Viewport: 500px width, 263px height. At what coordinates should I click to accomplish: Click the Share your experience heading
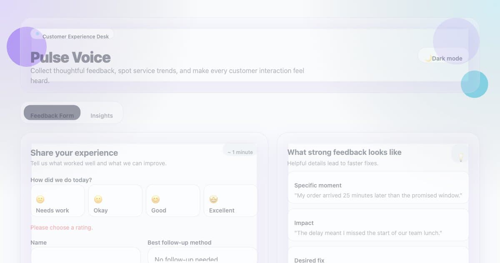click(74, 153)
